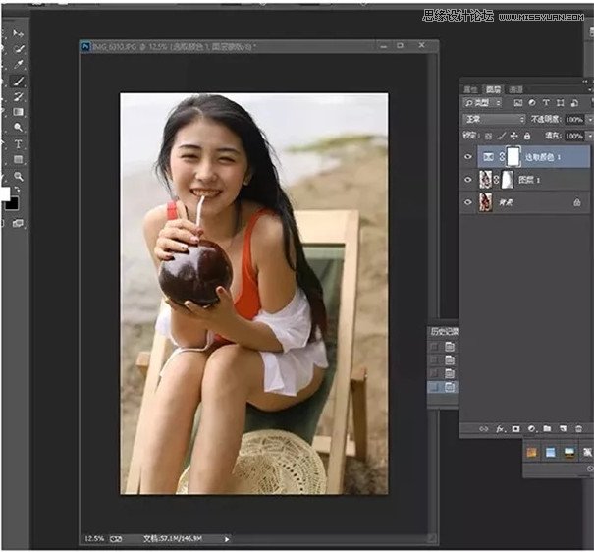The image size is (594, 552).
Task: Select the 图层 1 layer mask thumbnail
Action: coord(508,179)
